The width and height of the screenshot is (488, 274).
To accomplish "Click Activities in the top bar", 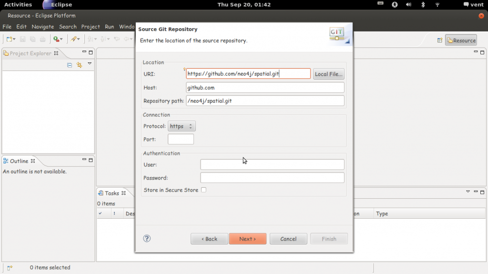I will 18,4.
